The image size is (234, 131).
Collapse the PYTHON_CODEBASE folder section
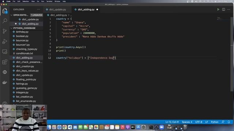coord(11,28)
